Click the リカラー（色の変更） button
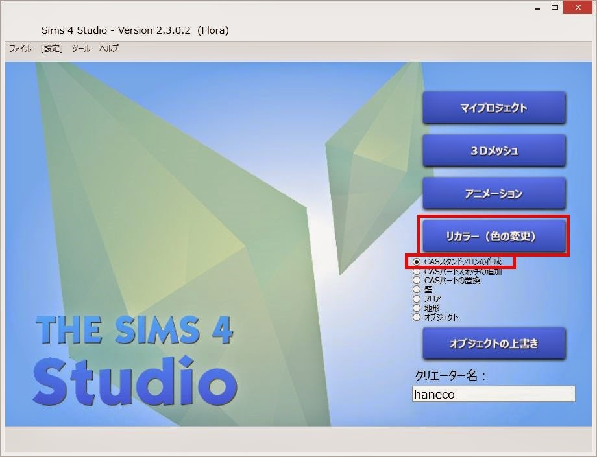The height and width of the screenshot is (457, 597). pyautogui.click(x=494, y=236)
